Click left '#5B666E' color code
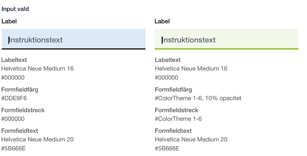The width and height of the screenshot is (307, 156). 13,148
